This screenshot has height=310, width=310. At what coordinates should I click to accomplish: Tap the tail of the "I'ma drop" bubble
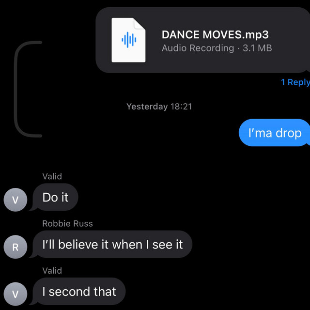[x=308, y=144]
